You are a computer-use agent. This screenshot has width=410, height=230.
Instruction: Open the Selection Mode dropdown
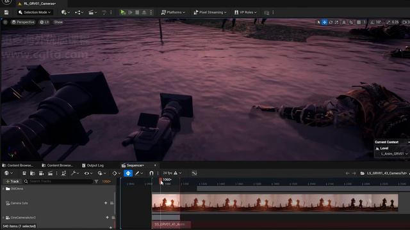pyautogui.click(x=35, y=12)
